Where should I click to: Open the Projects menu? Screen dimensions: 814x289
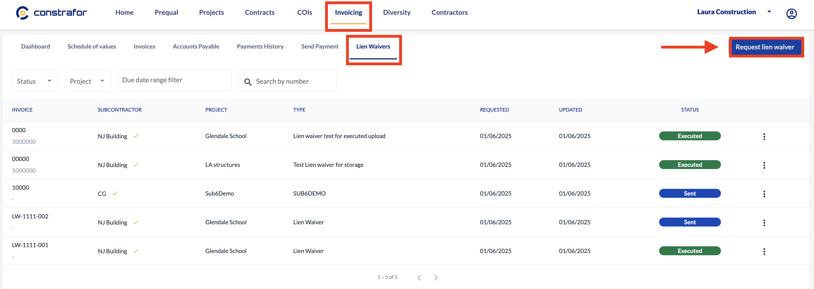(211, 12)
